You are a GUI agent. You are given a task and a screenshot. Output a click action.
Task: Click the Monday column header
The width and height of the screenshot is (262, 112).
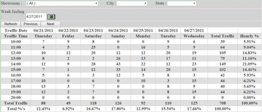tap(143, 36)
